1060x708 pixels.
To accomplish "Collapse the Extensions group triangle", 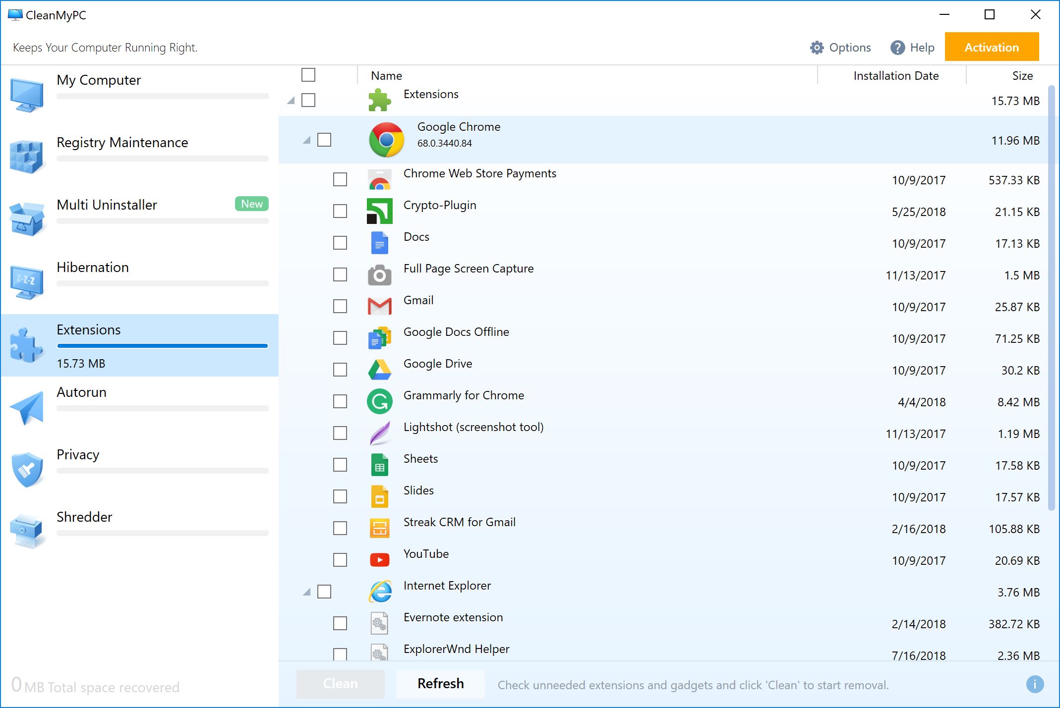I will [292, 101].
